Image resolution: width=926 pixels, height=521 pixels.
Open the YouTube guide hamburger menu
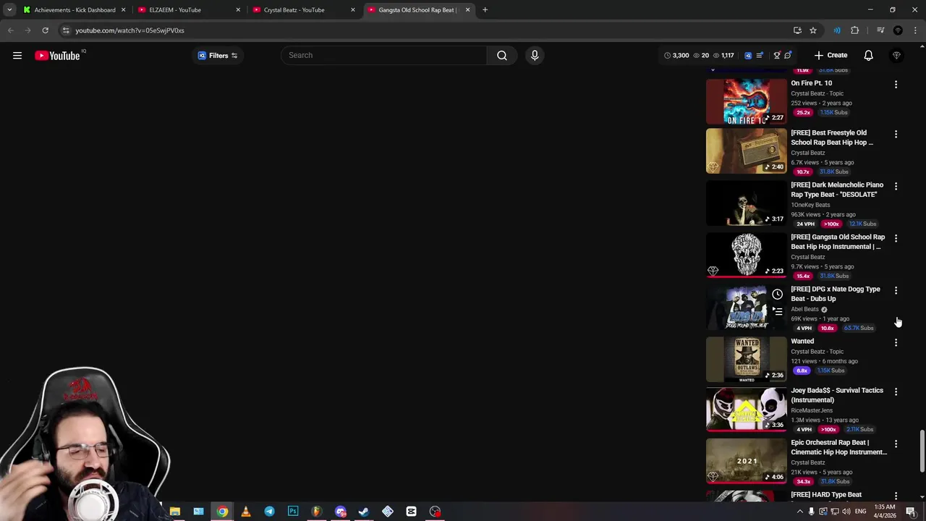point(17,56)
